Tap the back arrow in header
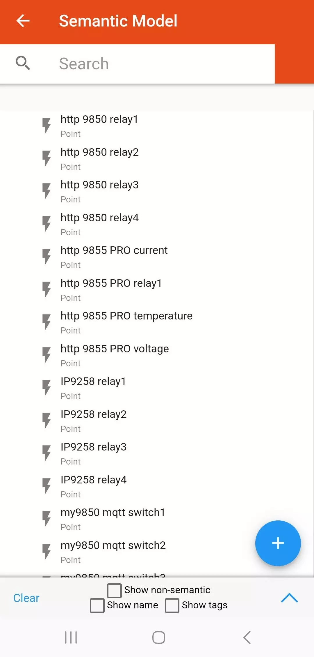 click(23, 21)
